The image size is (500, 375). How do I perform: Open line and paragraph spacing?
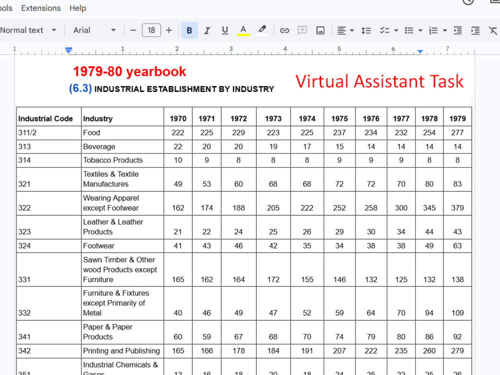(366, 30)
